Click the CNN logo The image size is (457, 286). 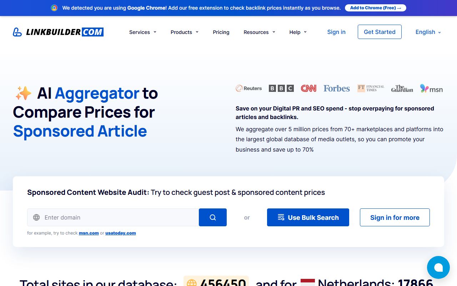pyautogui.click(x=308, y=88)
